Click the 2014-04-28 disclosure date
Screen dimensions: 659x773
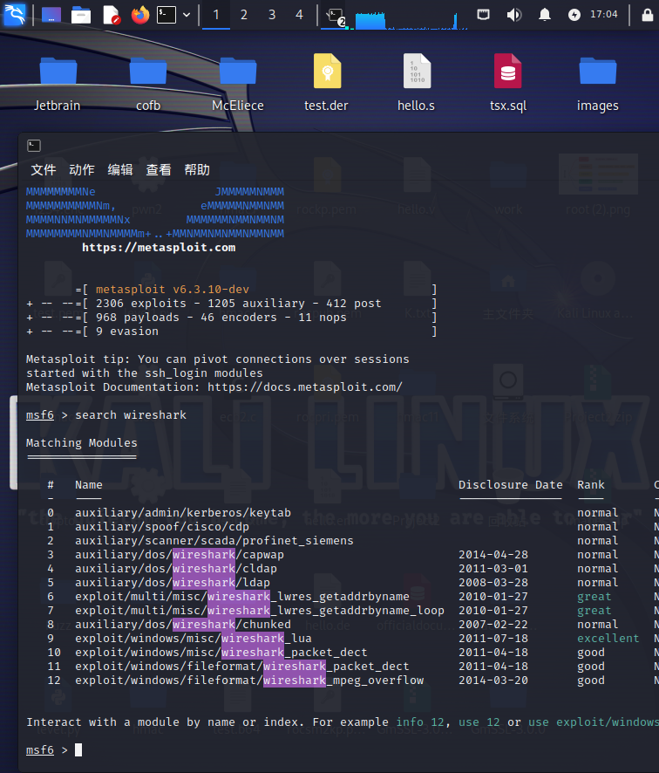[493, 555]
